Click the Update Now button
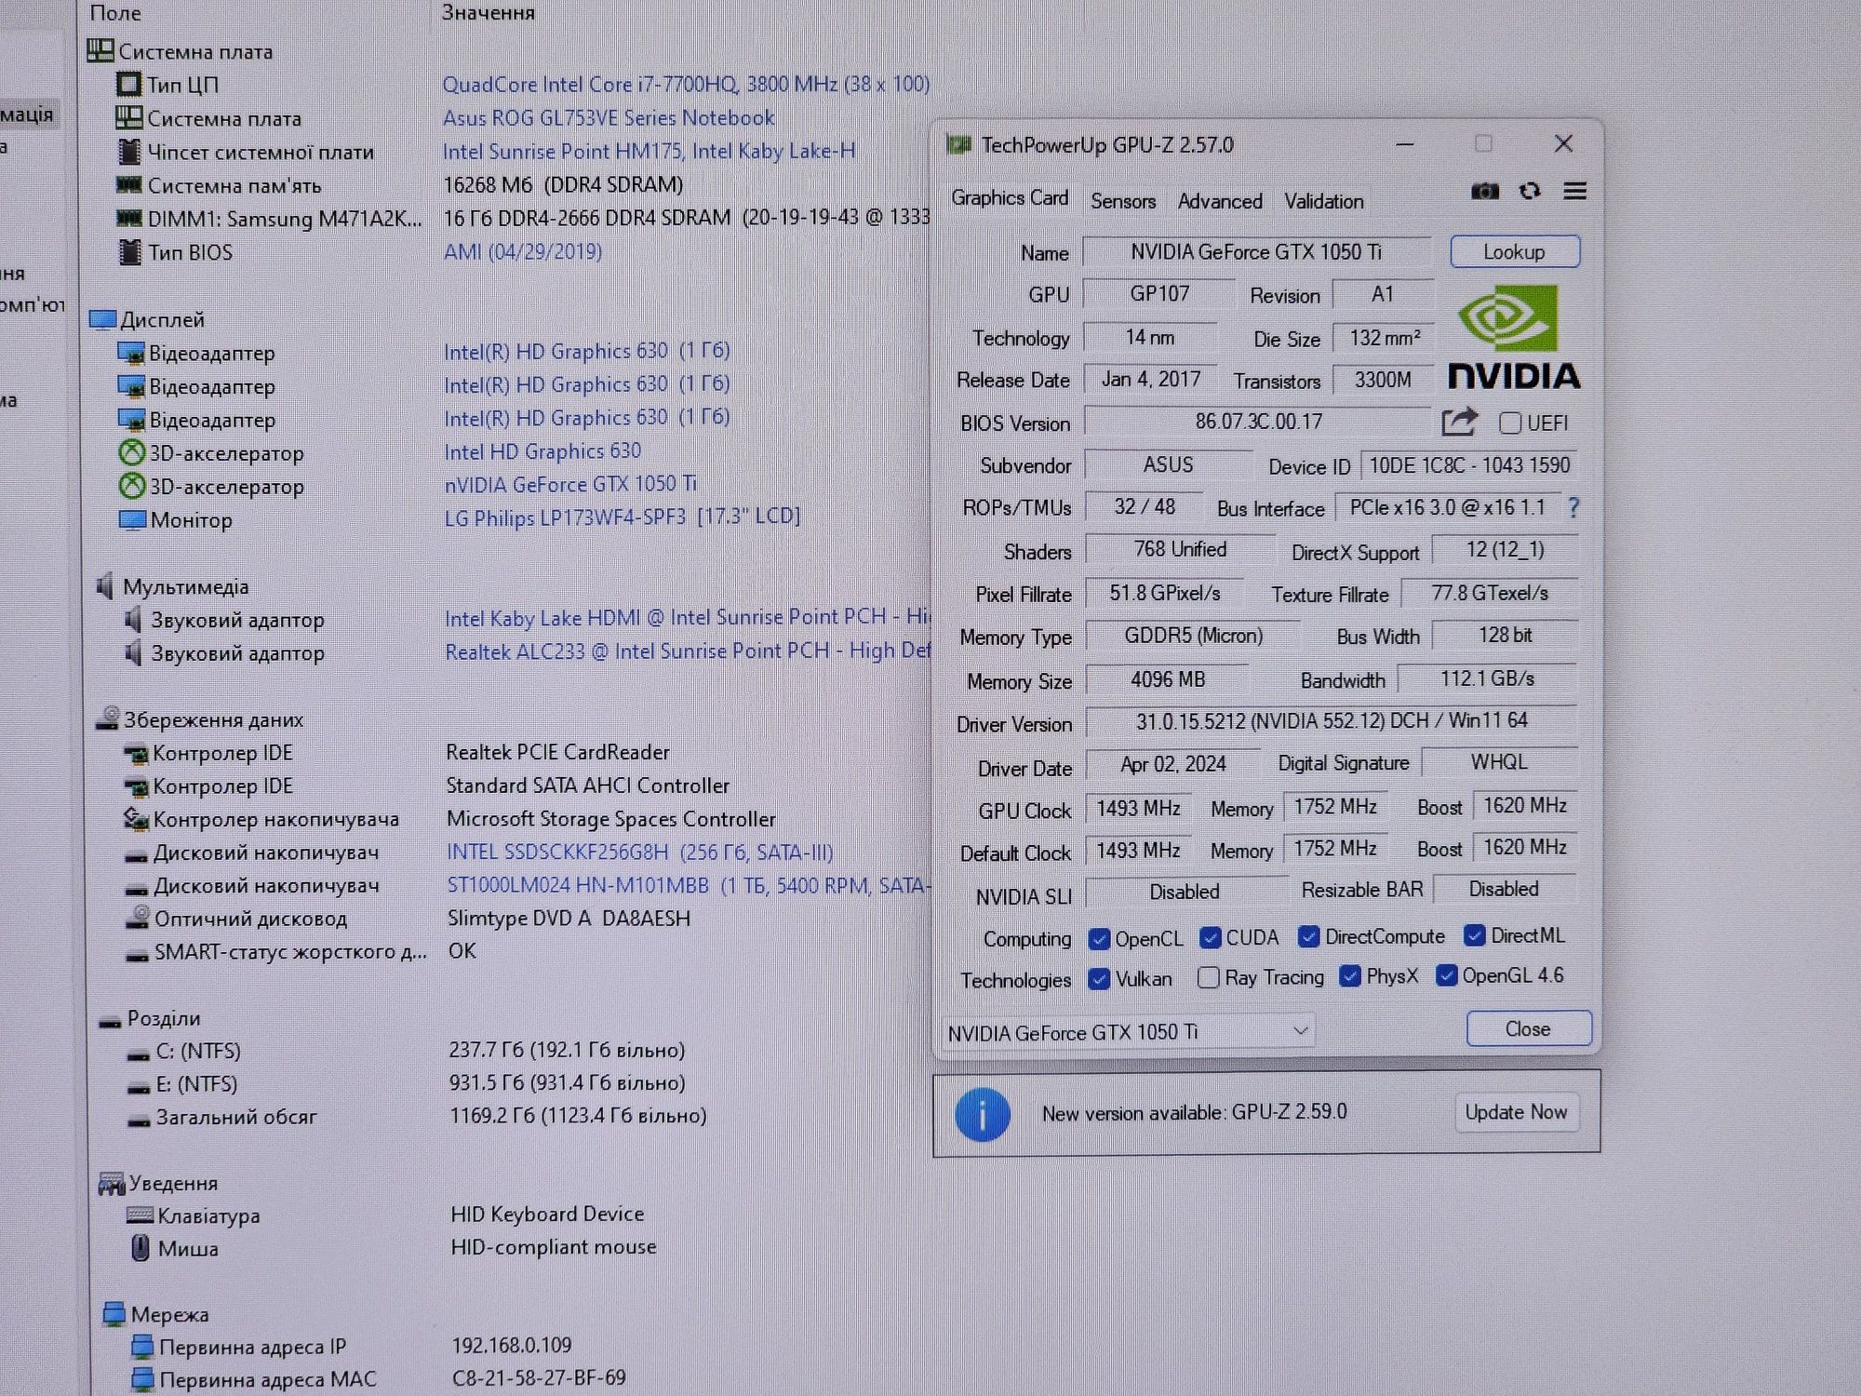The height and width of the screenshot is (1396, 1861). (x=1516, y=1112)
